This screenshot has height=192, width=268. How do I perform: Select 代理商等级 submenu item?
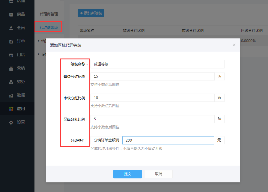(x=49, y=28)
